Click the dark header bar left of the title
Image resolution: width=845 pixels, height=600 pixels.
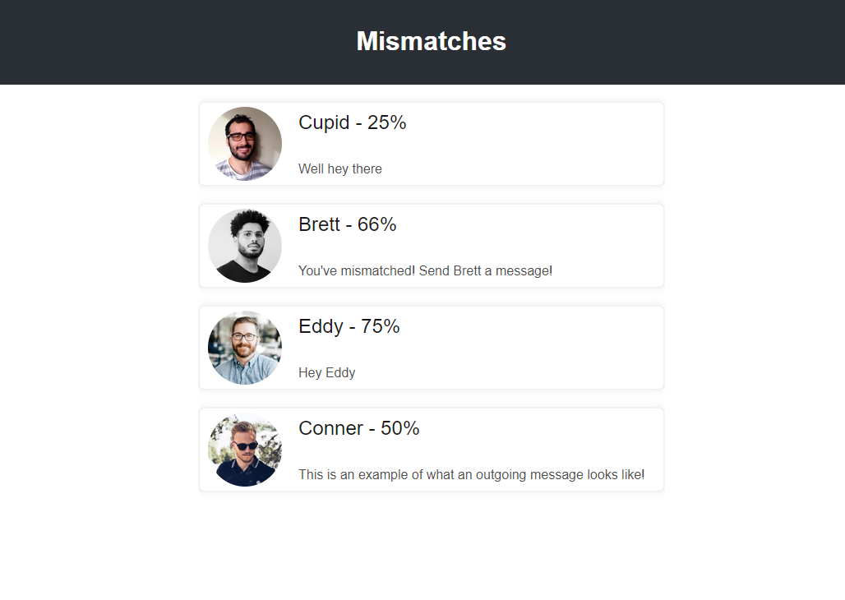(x=164, y=41)
